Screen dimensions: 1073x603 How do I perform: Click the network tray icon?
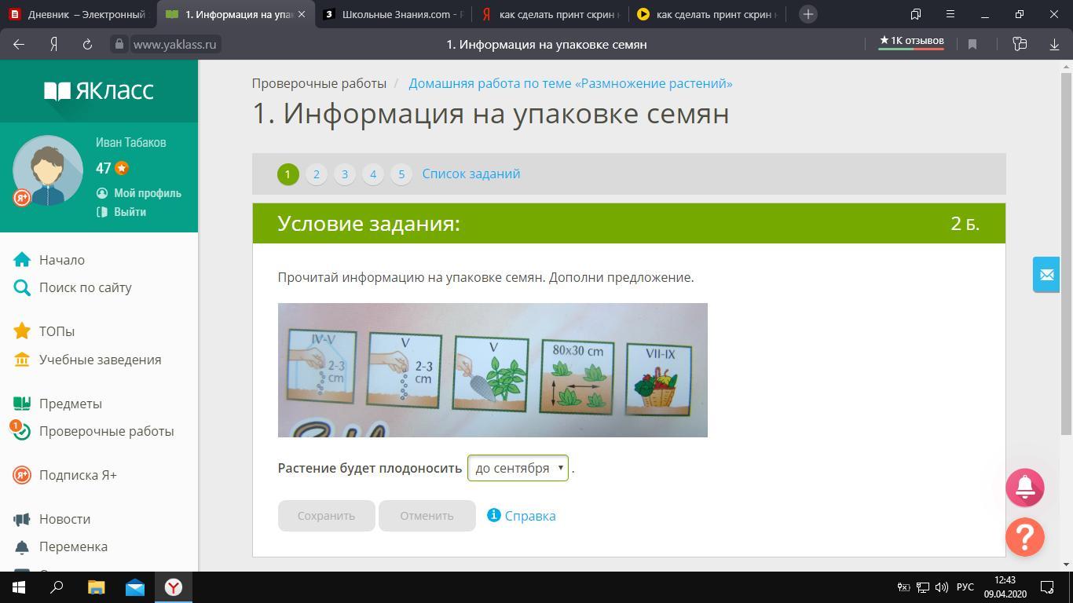(923, 587)
